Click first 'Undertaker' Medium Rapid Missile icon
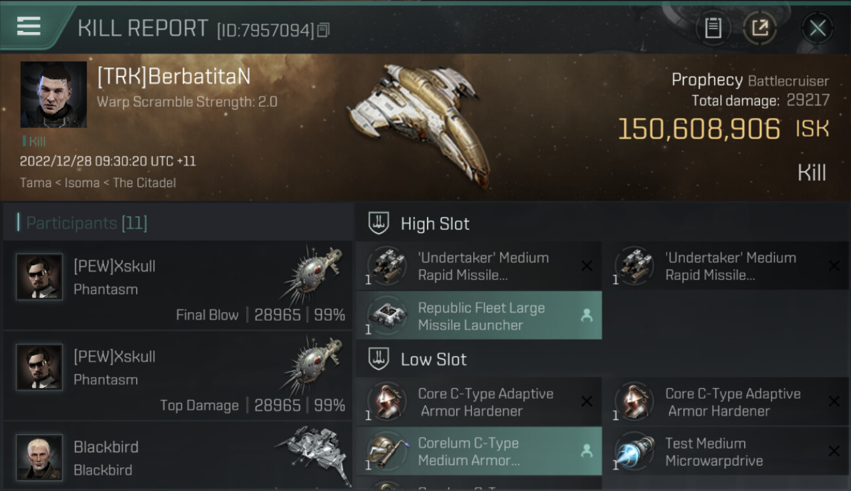 pos(387,266)
